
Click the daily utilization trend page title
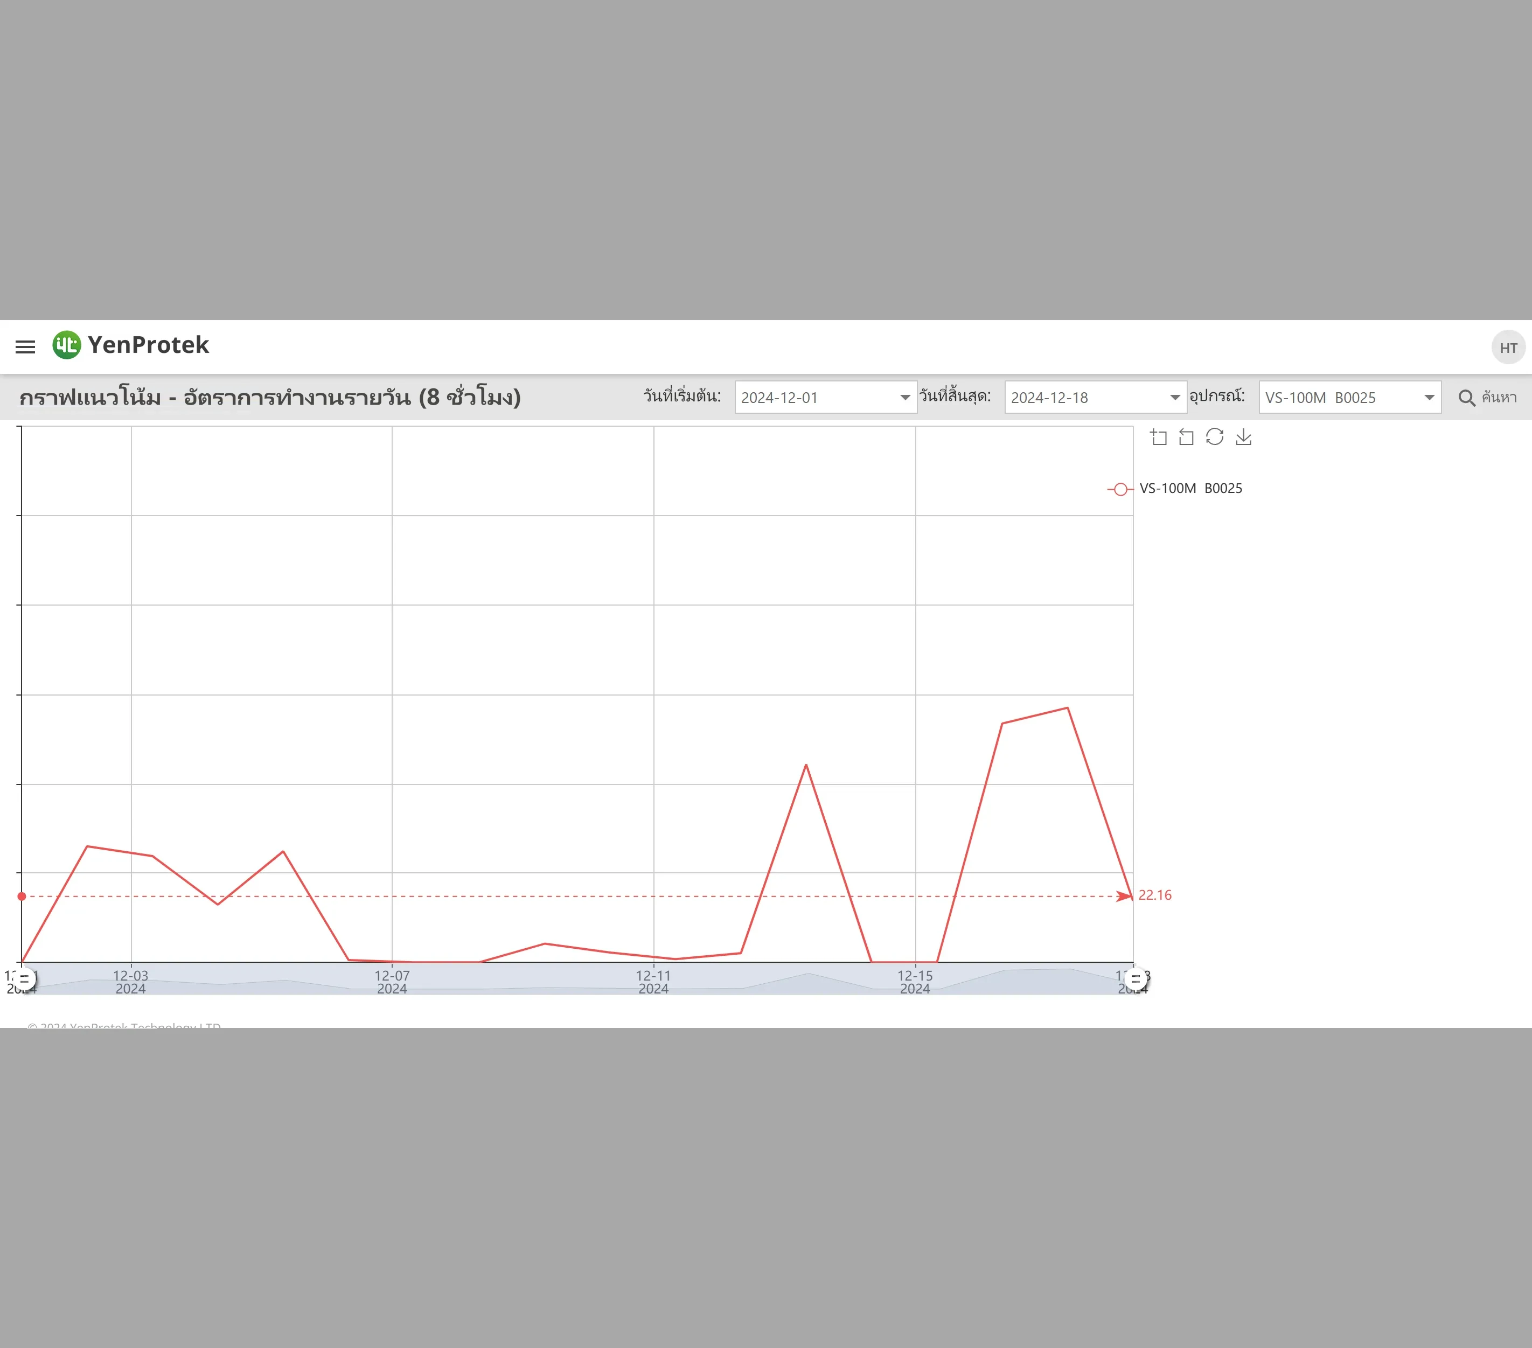pyautogui.click(x=270, y=397)
